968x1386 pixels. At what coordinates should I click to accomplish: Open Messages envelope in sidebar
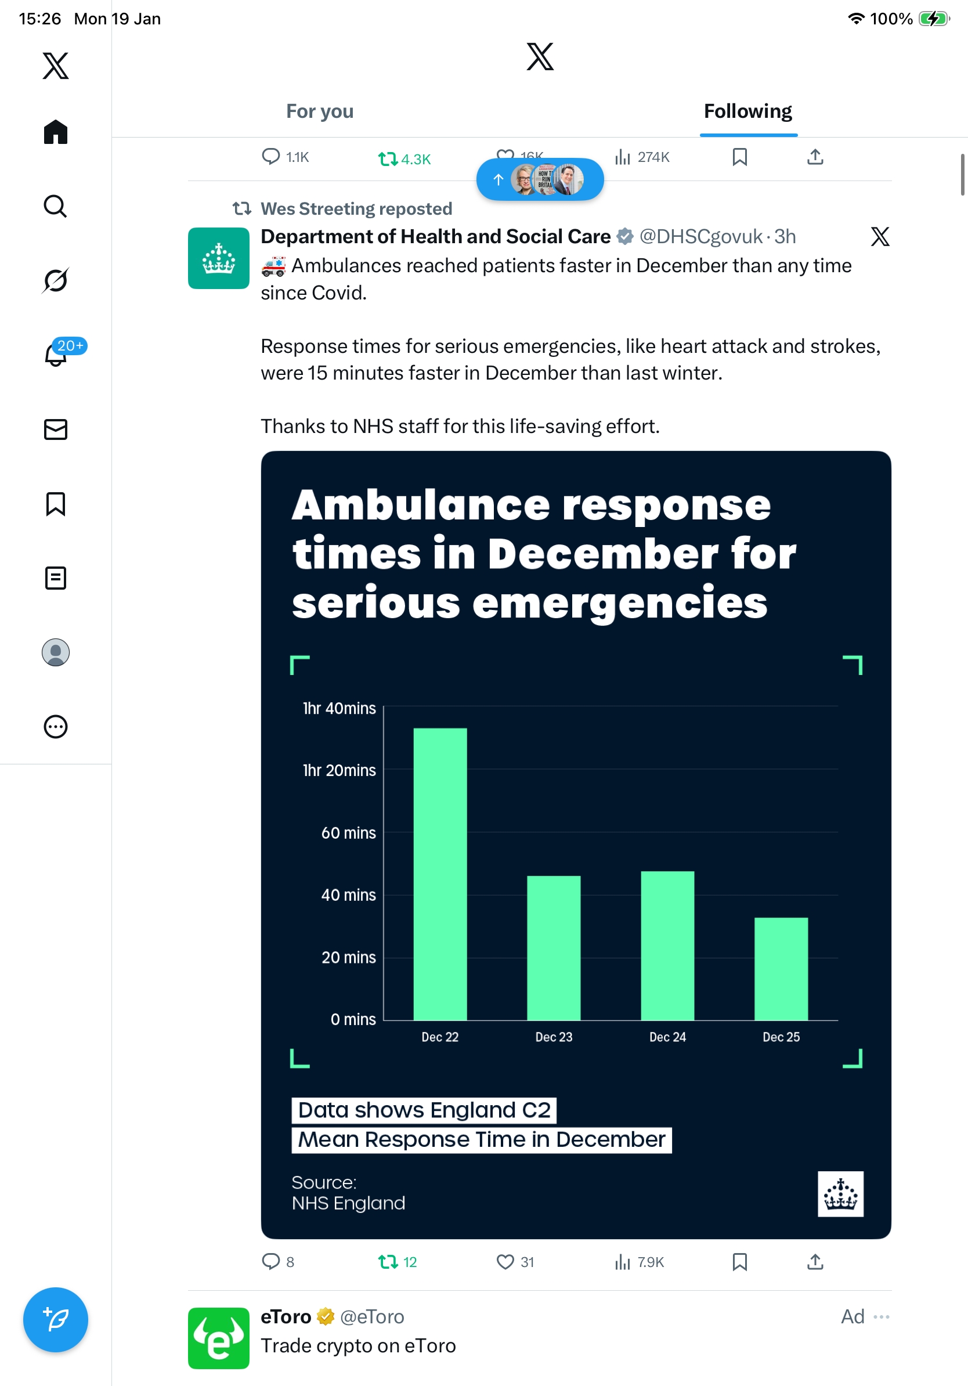[x=56, y=429]
